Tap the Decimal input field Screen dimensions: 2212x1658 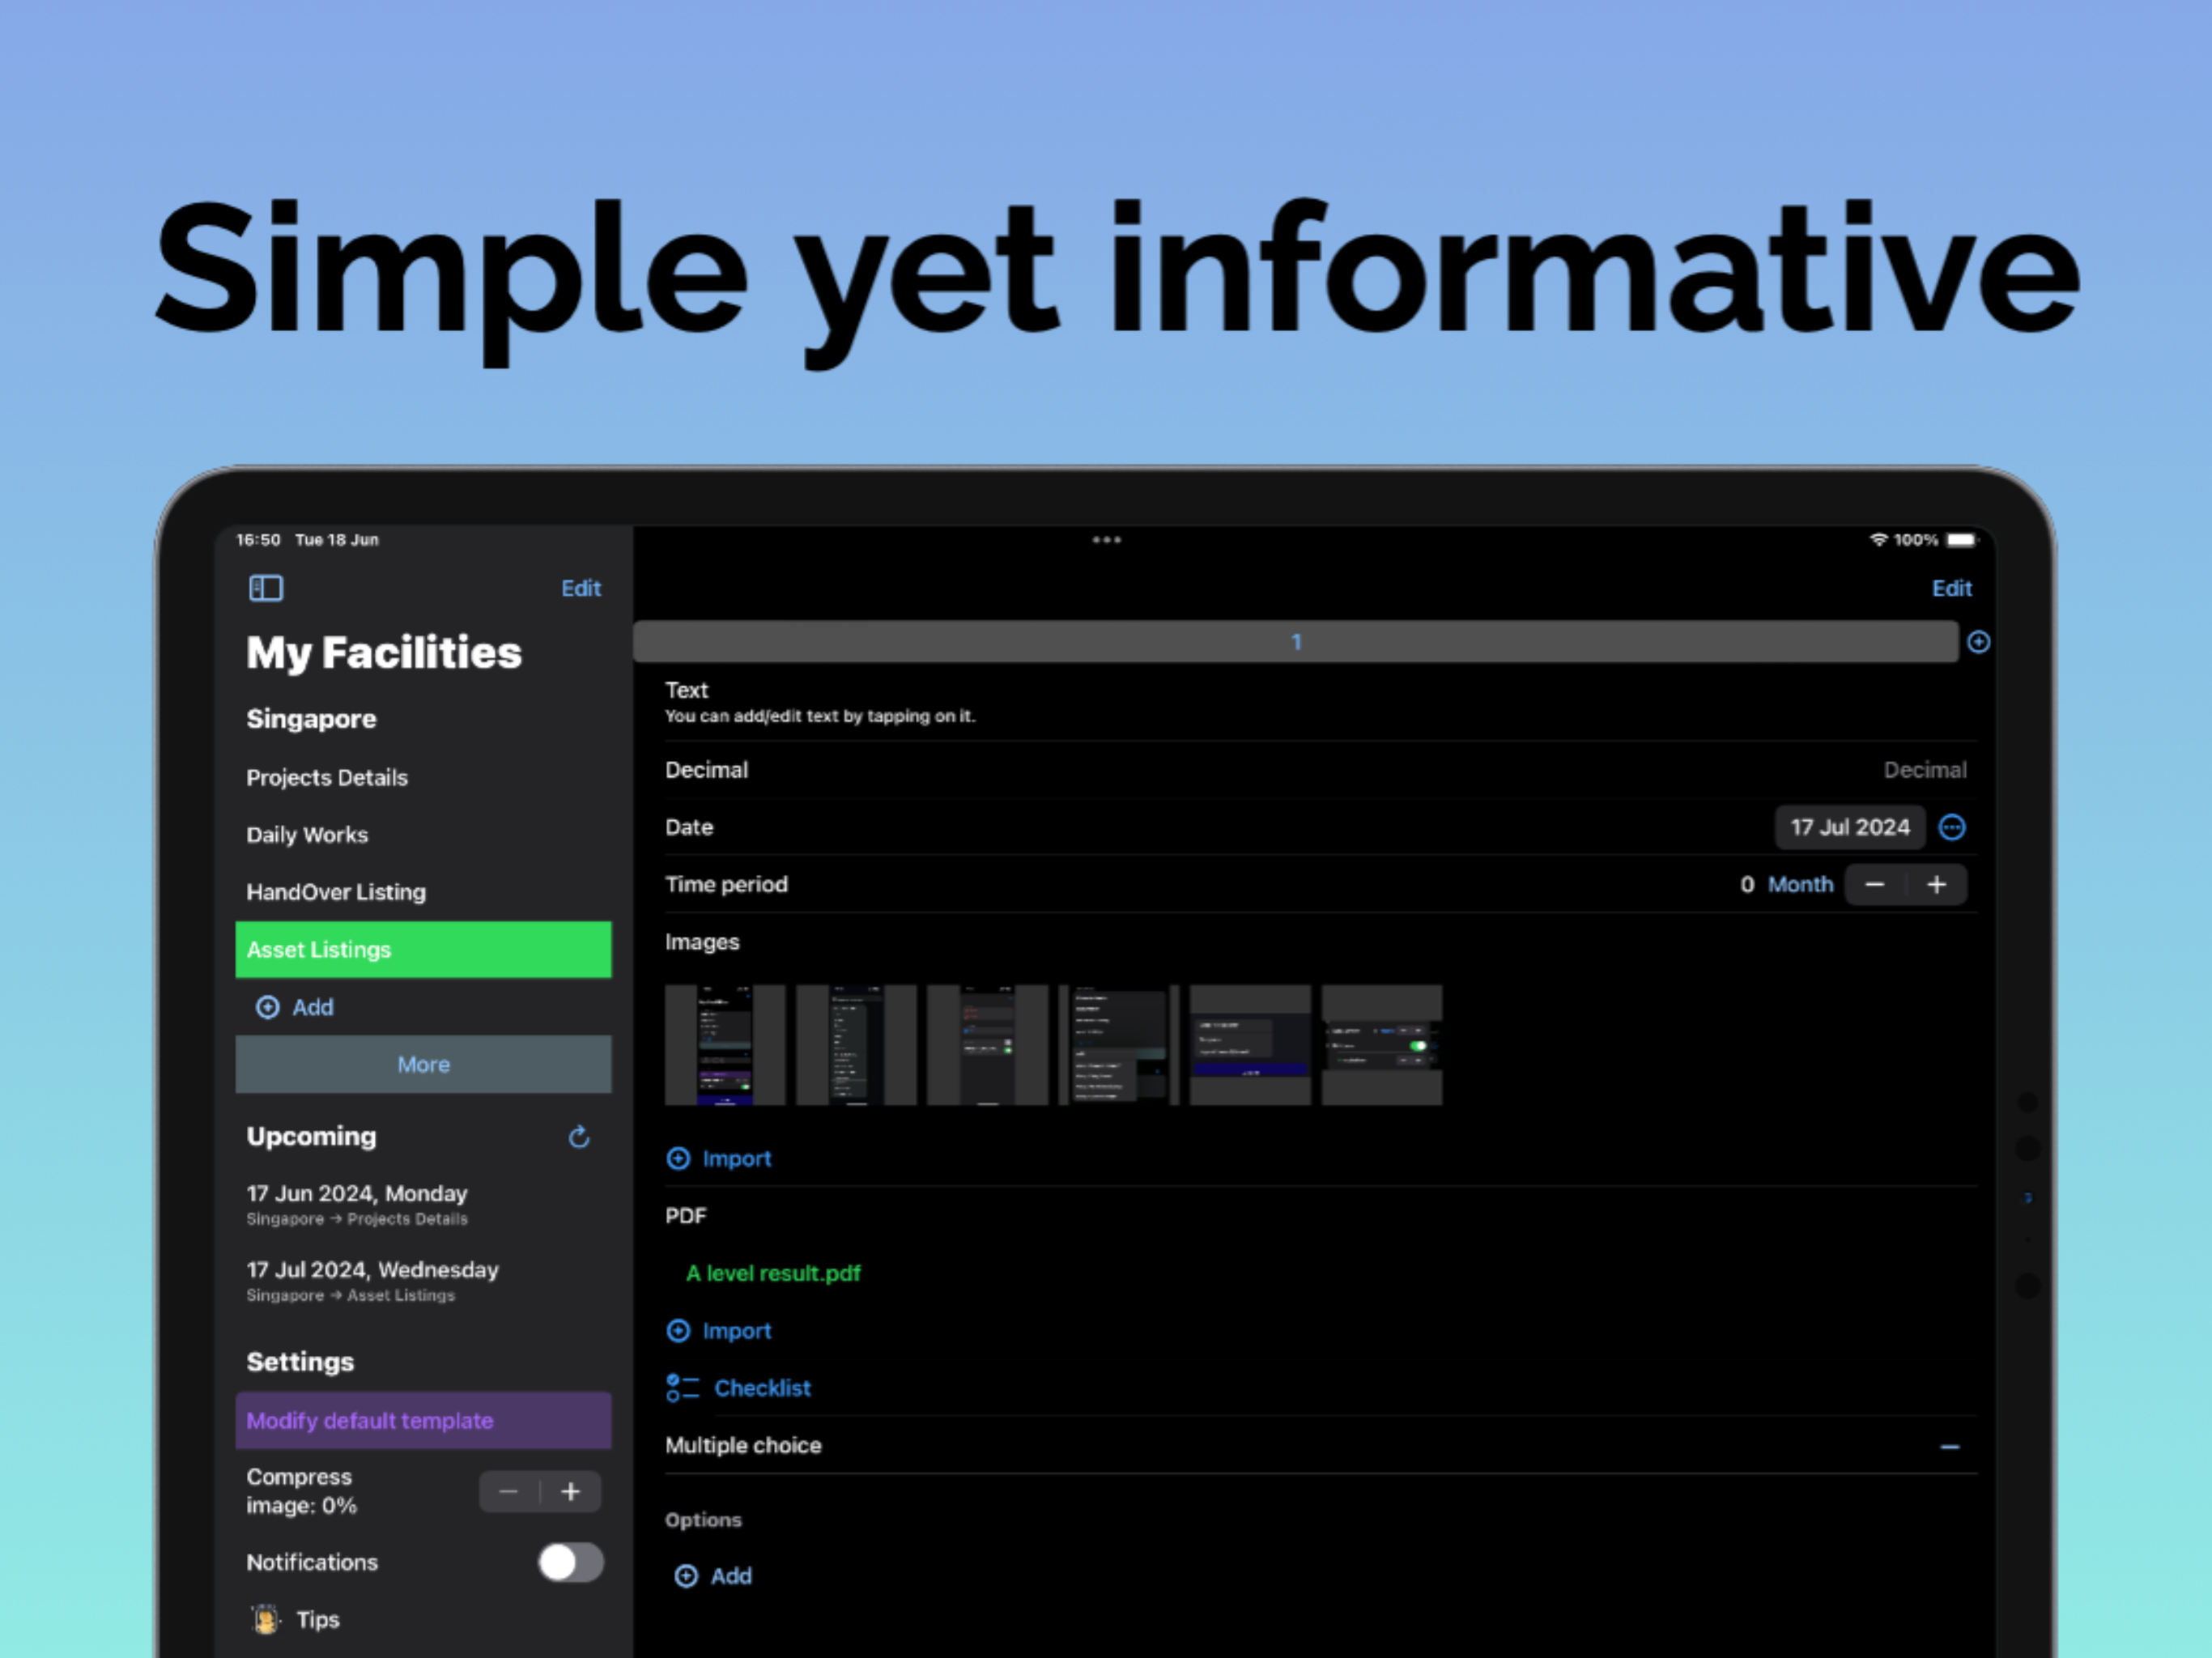tap(1925, 770)
